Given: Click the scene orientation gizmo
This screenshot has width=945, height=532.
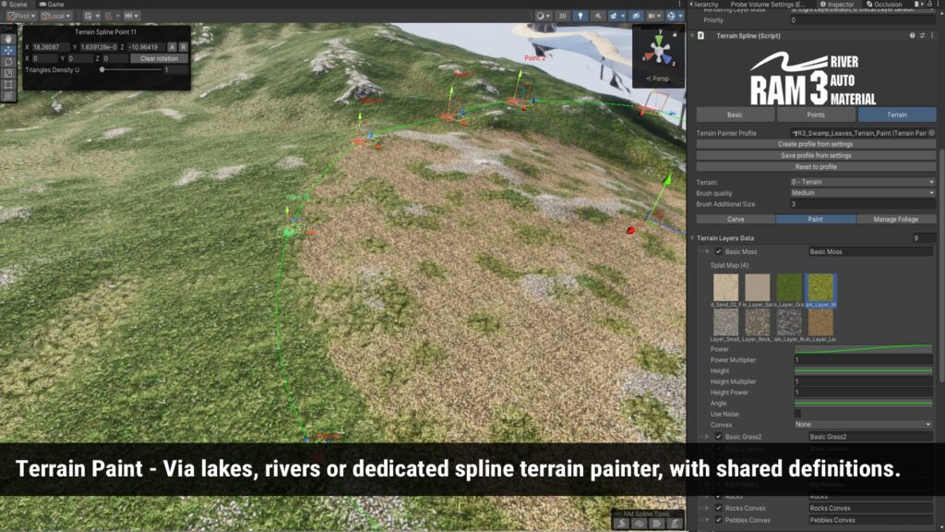Looking at the screenshot, I should pos(656,50).
